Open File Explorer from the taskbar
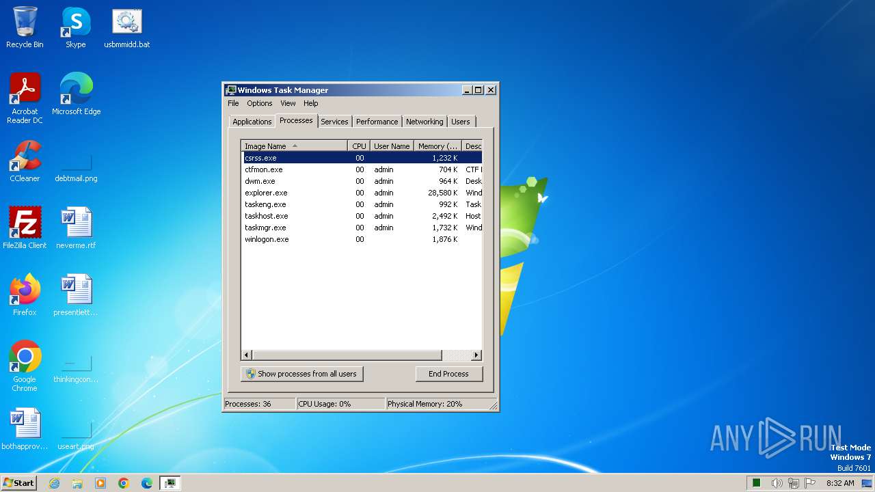875x492 pixels. click(77, 483)
